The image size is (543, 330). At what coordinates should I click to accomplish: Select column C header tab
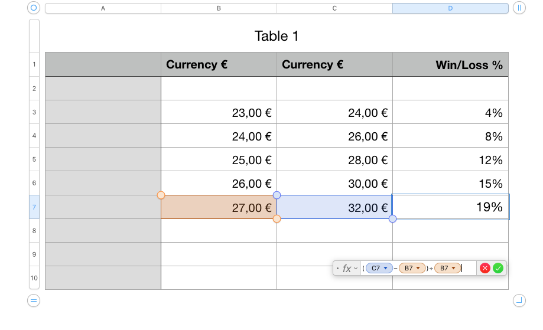334,8
